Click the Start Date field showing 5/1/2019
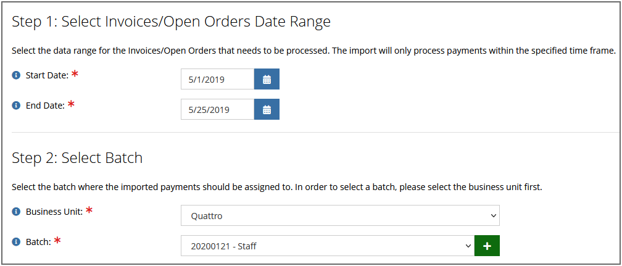 click(x=217, y=79)
